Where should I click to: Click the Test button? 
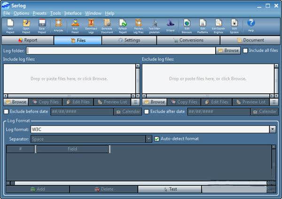click(170, 189)
